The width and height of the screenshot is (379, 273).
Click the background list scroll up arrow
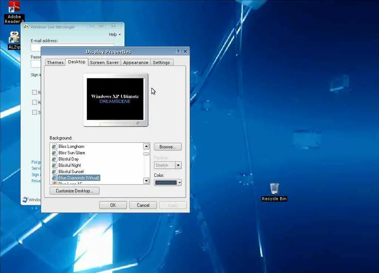(146, 146)
